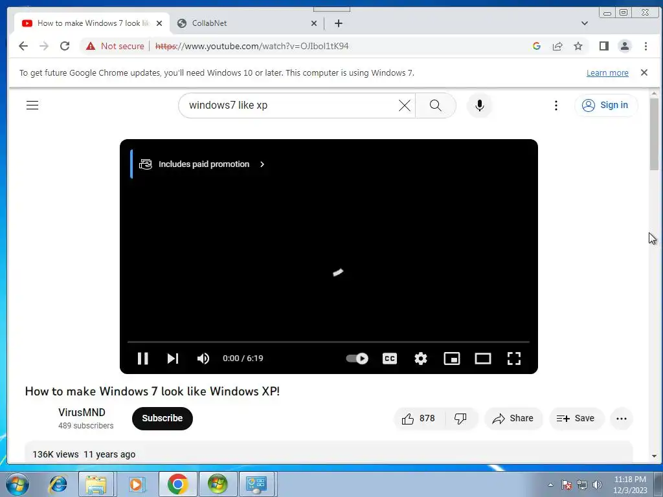Open Windows Media Player from taskbar
Viewport: 663px width, 497px height.
pyautogui.click(x=137, y=484)
